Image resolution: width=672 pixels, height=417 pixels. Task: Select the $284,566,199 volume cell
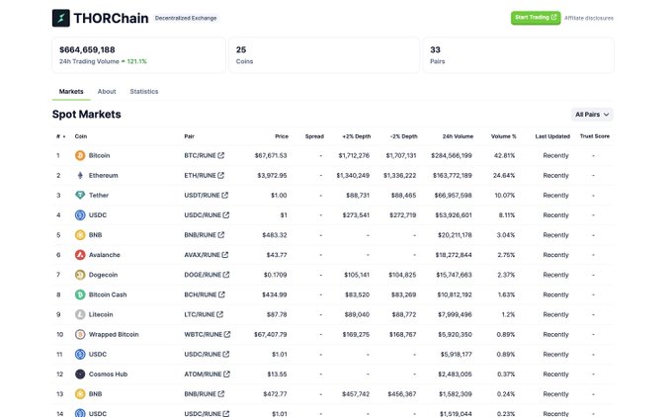click(x=452, y=155)
